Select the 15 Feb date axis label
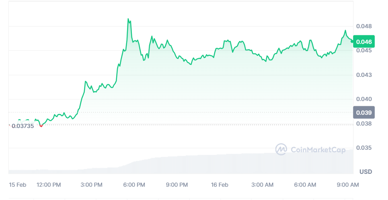The width and height of the screenshot is (388, 200). (x=18, y=185)
